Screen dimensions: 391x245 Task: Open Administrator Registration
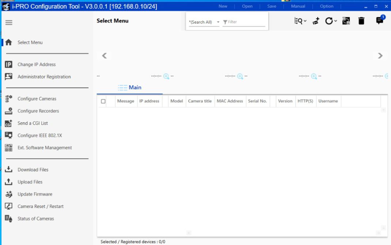point(44,77)
